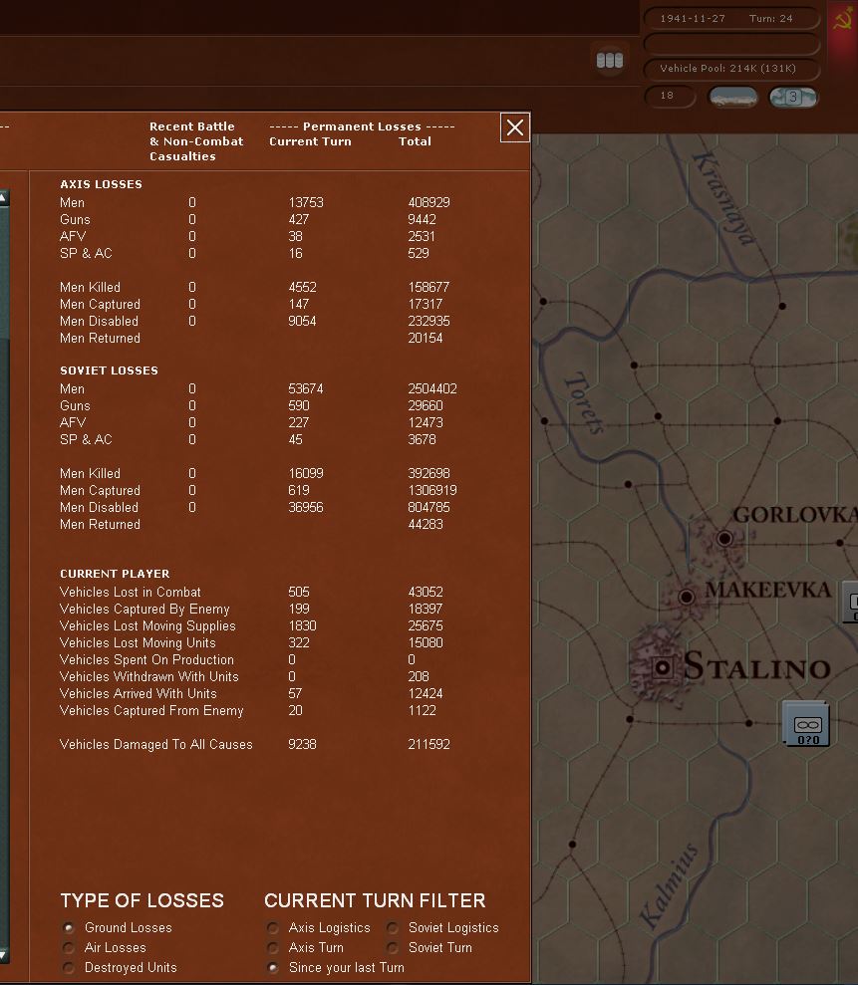This screenshot has width=858, height=985.
Task: Select the Since your last Turn filter
Action: (272, 968)
